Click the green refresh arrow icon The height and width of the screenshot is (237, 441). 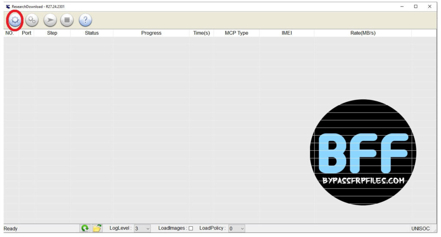[x=85, y=228]
